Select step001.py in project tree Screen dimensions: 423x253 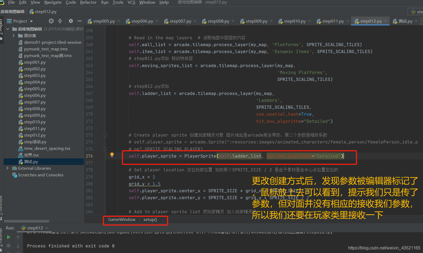pos(35,62)
